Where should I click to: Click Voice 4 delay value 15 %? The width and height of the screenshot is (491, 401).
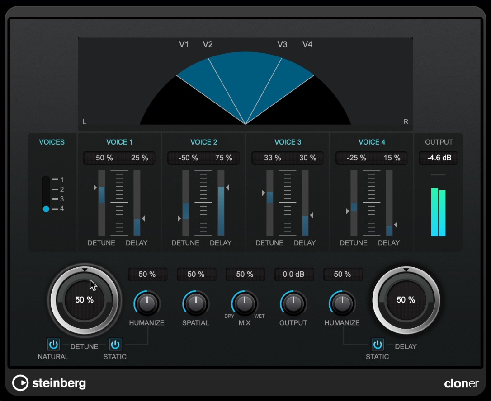coord(392,158)
